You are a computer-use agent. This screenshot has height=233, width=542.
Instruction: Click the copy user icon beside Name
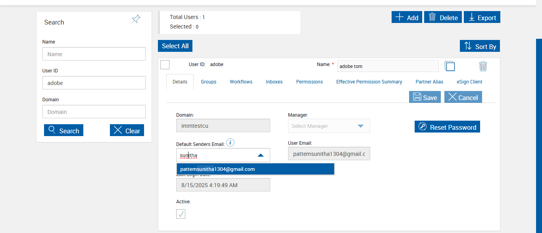(x=450, y=66)
